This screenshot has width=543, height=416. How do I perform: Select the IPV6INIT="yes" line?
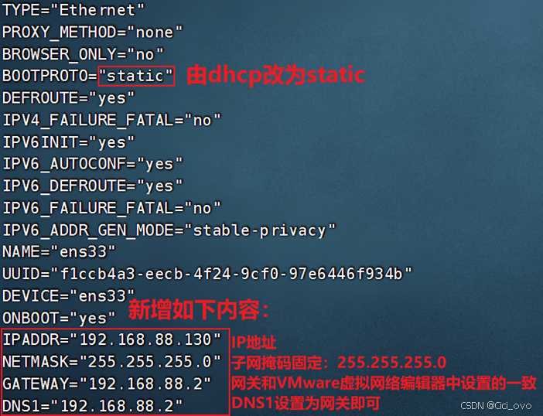click(x=68, y=142)
